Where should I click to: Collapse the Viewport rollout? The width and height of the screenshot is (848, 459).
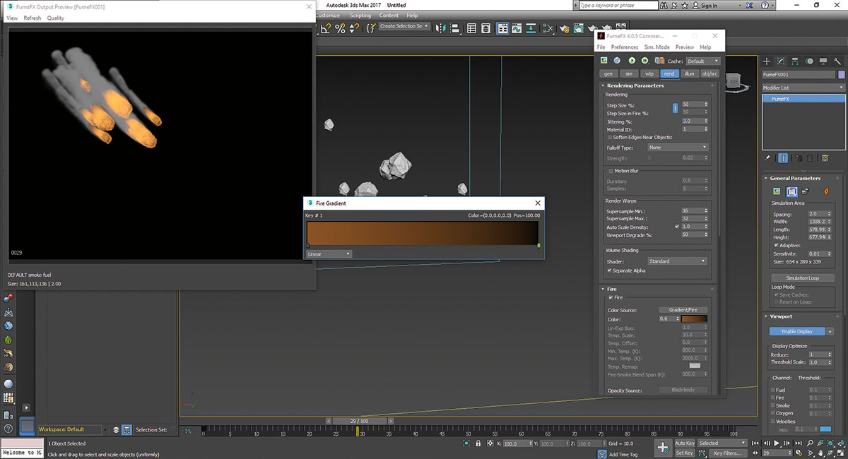(781, 317)
